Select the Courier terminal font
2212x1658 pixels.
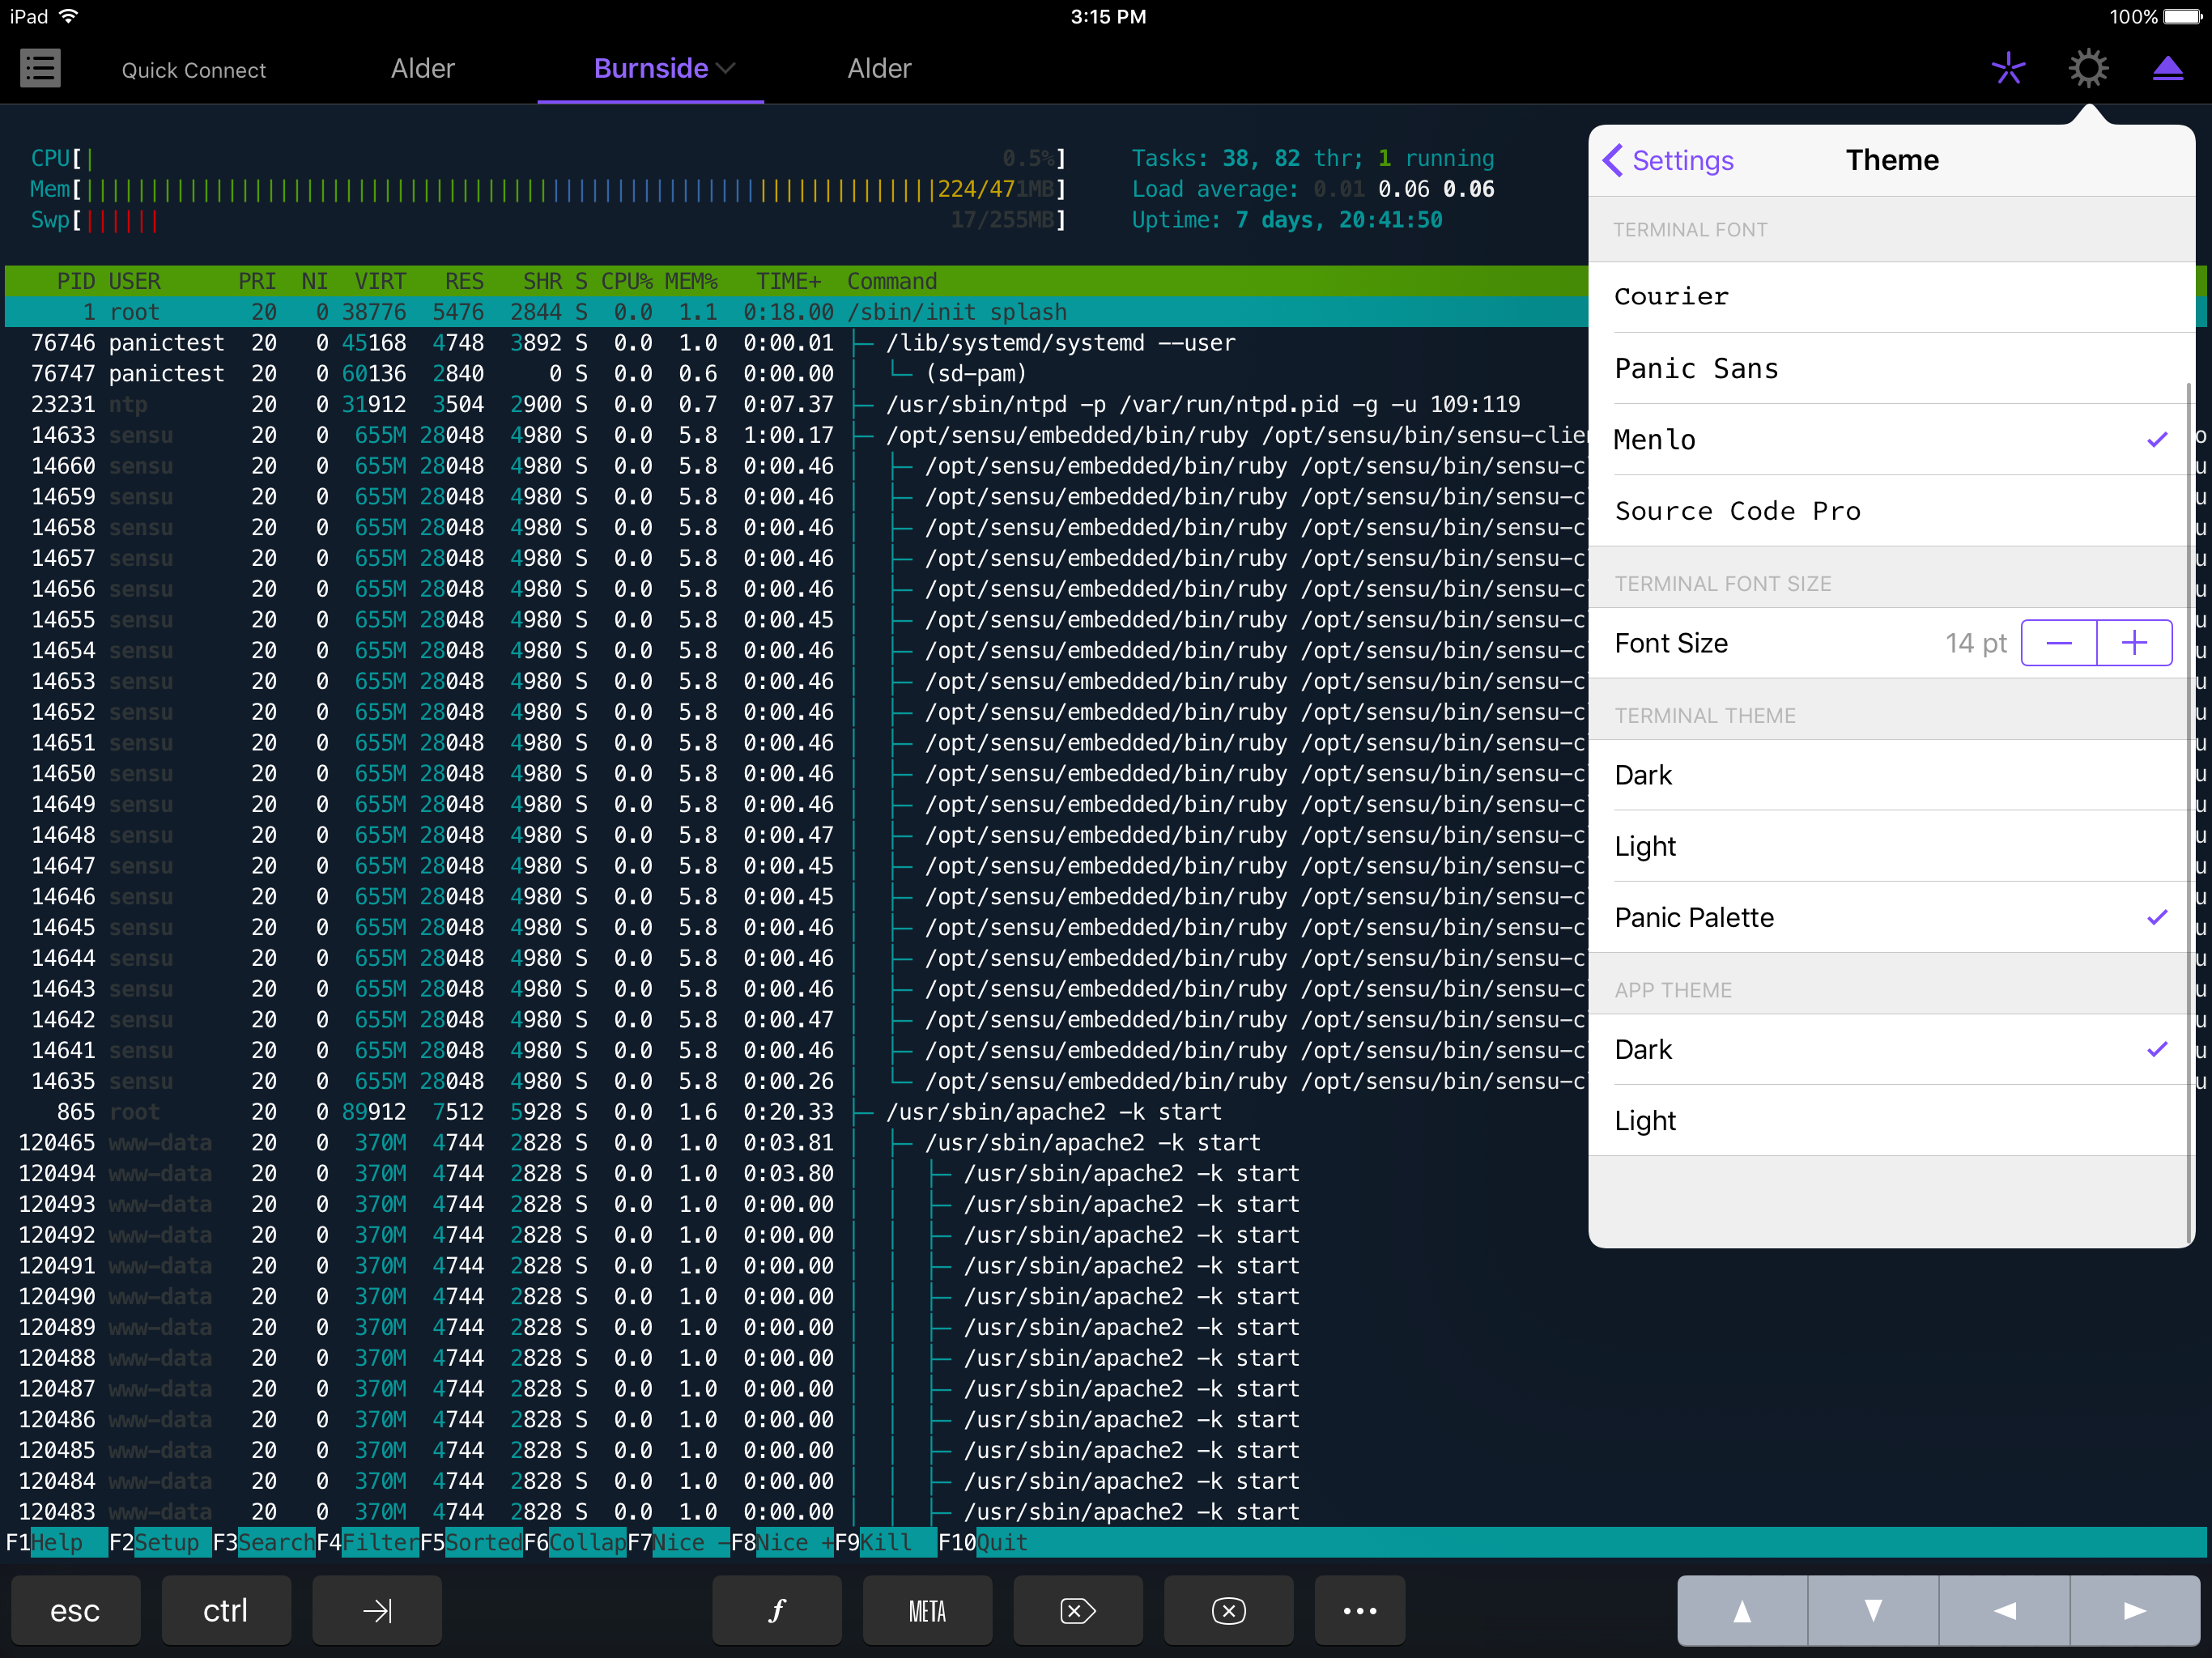pyautogui.click(x=1671, y=297)
